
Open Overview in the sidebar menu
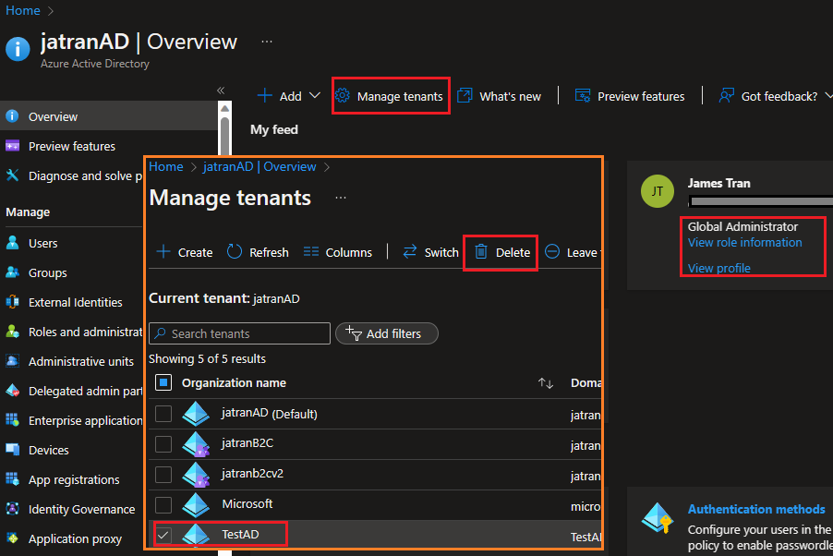click(108, 115)
